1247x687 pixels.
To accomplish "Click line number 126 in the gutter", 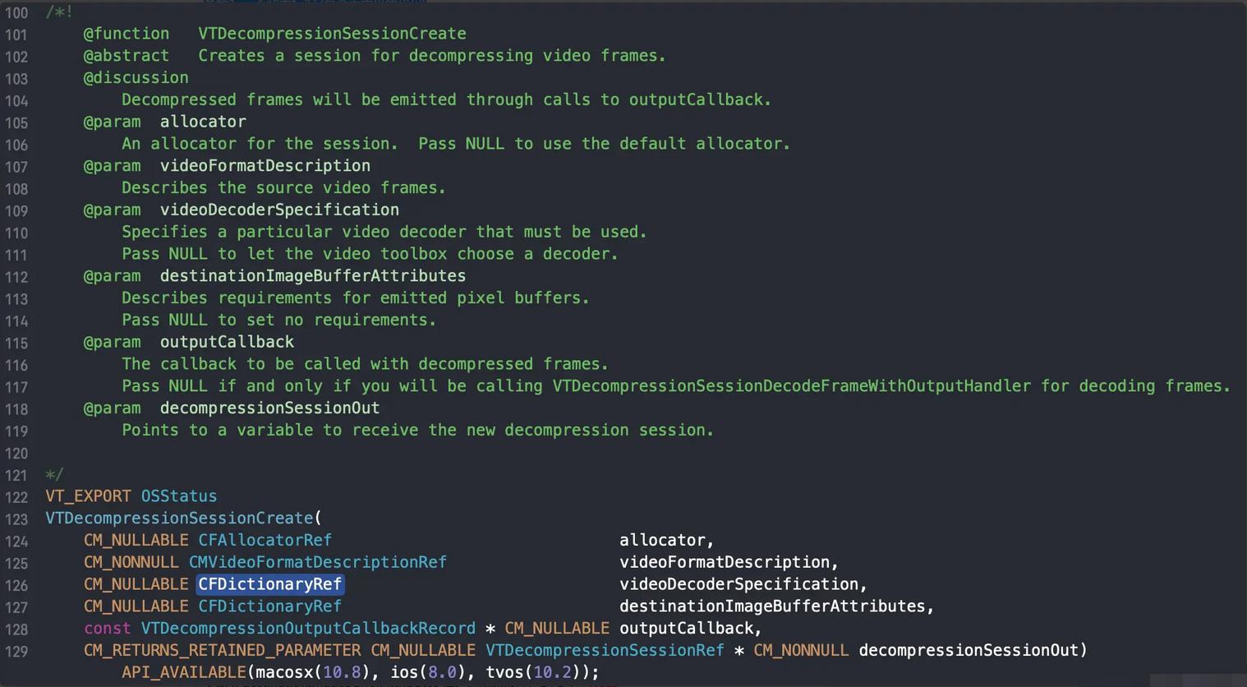I will [16, 585].
